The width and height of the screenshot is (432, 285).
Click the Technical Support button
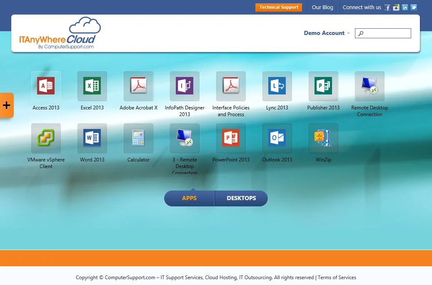pyautogui.click(x=279, y=7)
